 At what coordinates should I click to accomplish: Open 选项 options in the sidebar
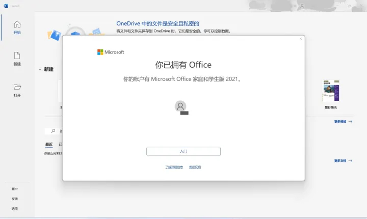point(15,208)
